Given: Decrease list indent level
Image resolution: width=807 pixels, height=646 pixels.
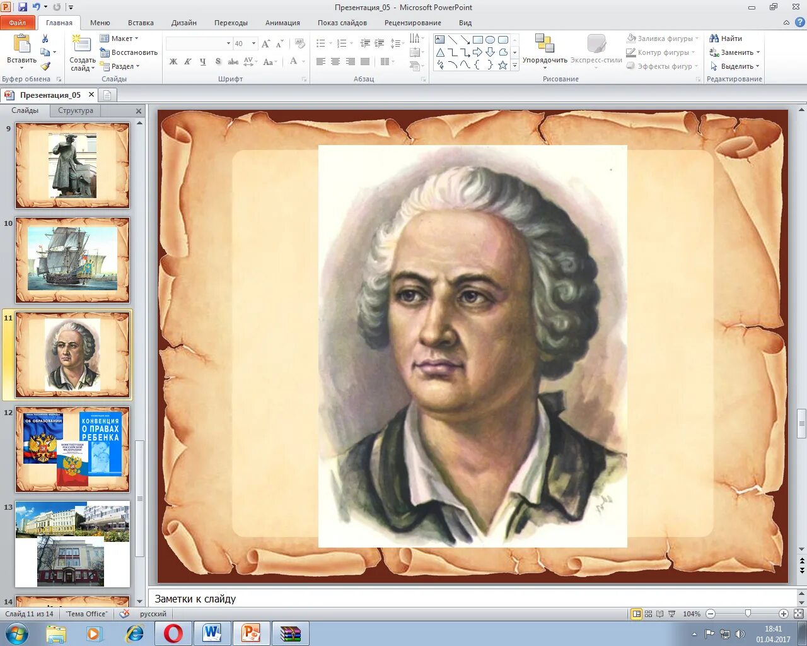Looking at the screenshot, I should (365, 44).
